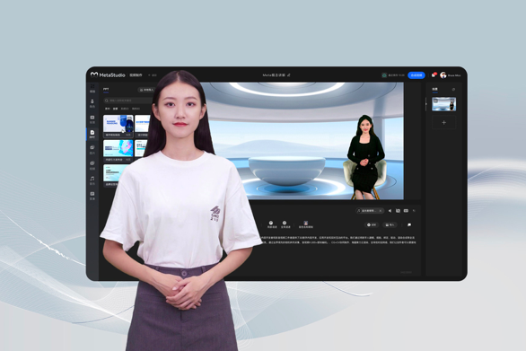Click the speaker volume icon below preview

point(390,211)
